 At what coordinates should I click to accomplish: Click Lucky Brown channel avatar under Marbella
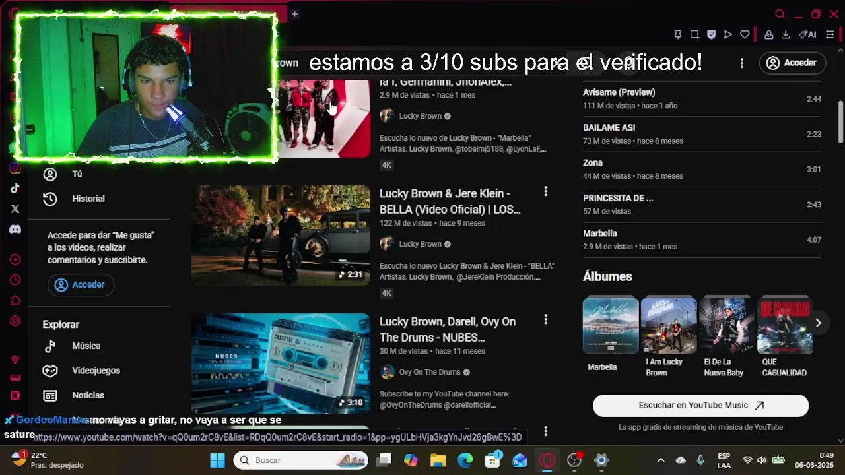(387, 116)
